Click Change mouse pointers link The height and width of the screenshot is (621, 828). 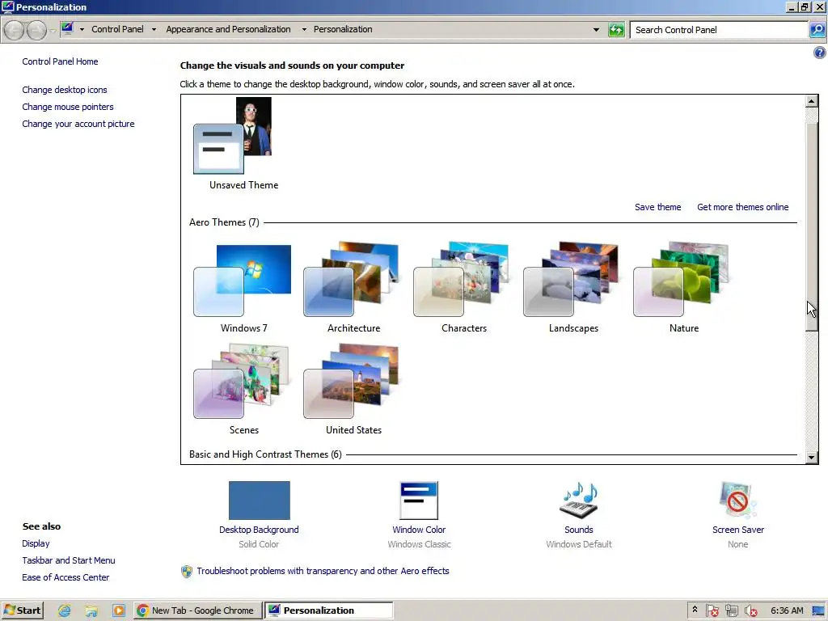pos(68,107)
